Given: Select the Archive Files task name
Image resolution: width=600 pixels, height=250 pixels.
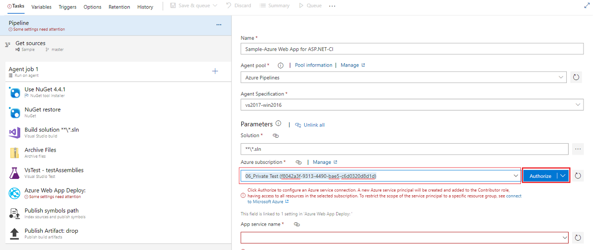Looking at the screenshot, I should 40,150.
